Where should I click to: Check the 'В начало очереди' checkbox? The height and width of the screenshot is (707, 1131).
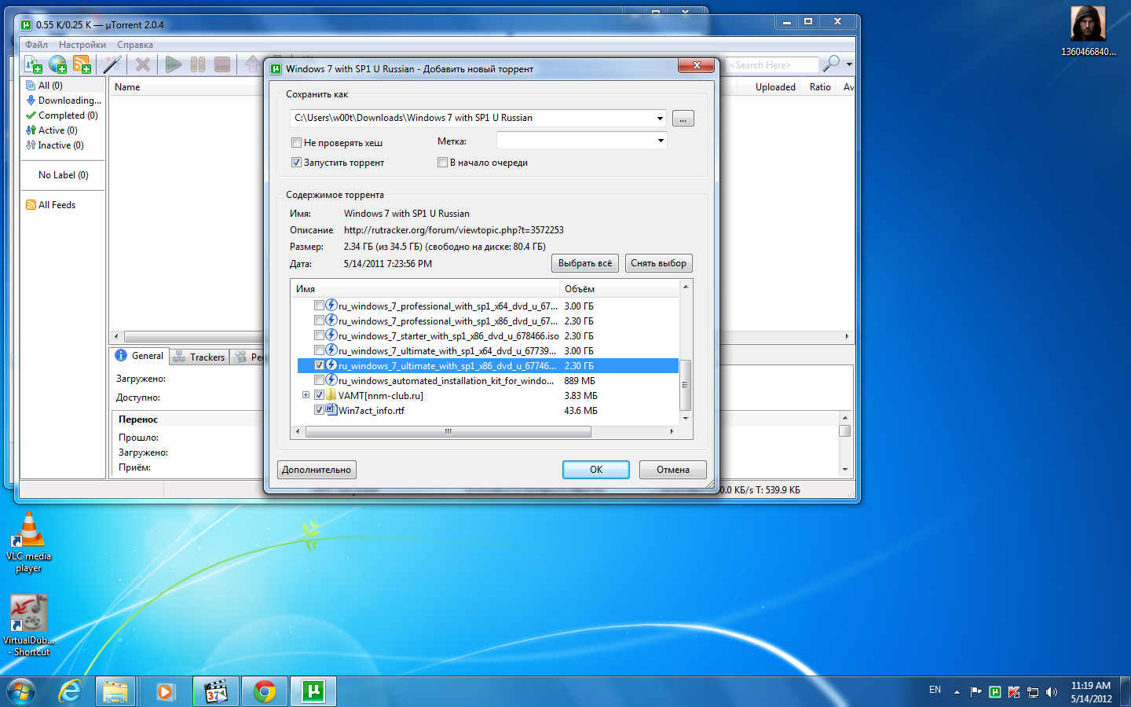coord(442,163)
